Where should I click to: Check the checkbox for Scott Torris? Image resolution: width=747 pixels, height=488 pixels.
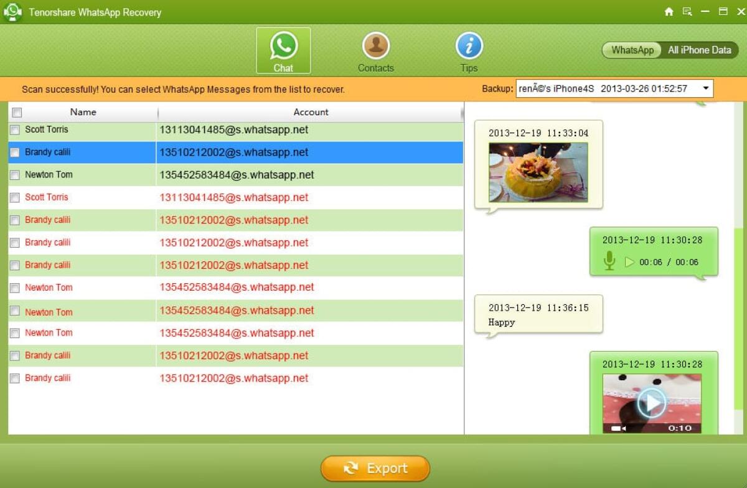[15, 130]
